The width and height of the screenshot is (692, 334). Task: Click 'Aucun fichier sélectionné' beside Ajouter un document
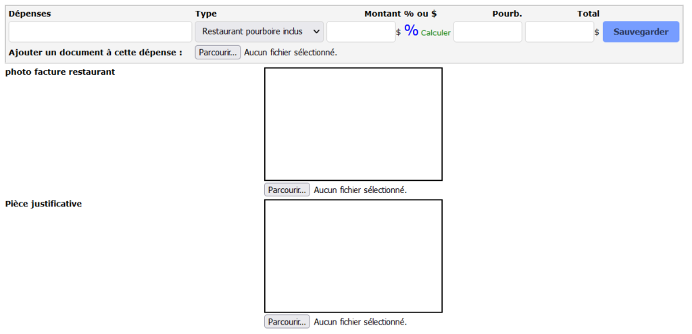pyautogui.click(x=291, y=52)
